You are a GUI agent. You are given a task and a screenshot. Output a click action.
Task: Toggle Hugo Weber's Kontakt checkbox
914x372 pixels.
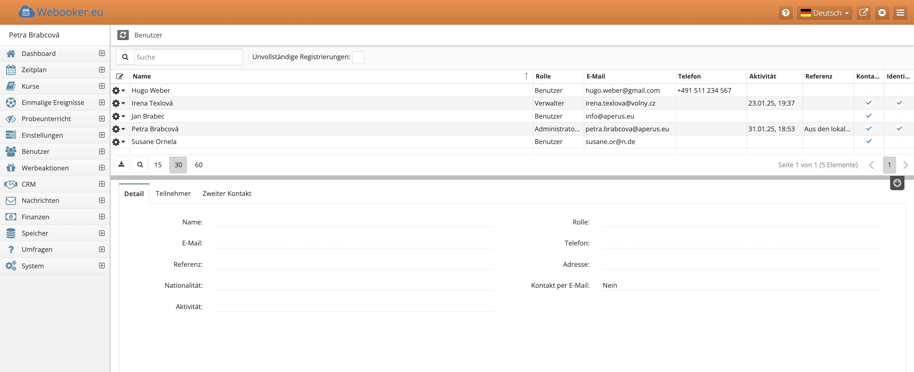(x=869, y=90)
